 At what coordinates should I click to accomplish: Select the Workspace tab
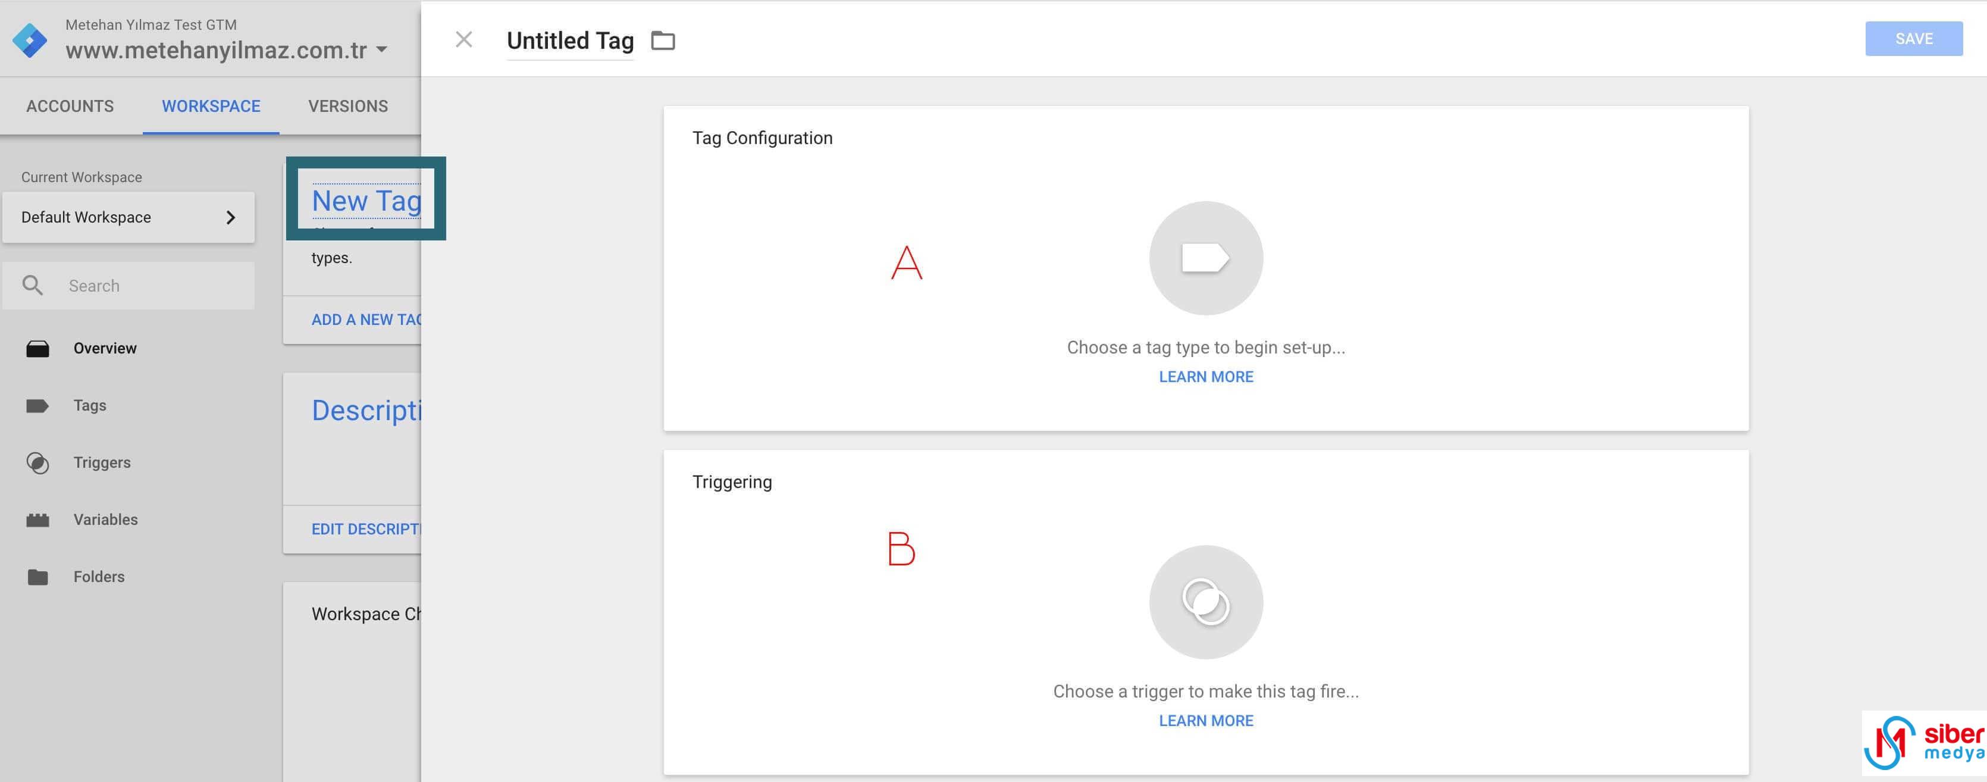pos(211,106)
